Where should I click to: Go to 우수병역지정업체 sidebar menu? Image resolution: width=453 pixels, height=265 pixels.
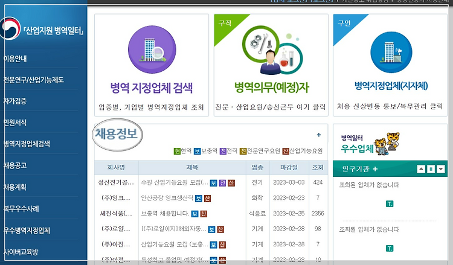pyautogui.click(x=27, y=231)
